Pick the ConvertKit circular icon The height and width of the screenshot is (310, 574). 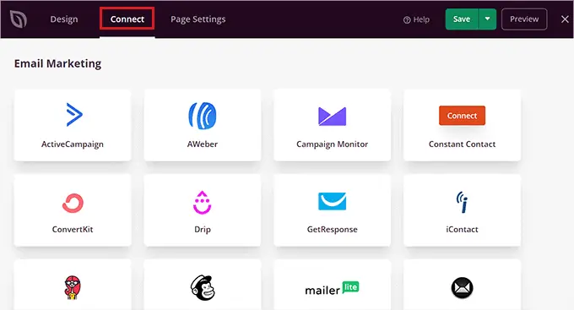pyautogui.click(x=73, y=203)
